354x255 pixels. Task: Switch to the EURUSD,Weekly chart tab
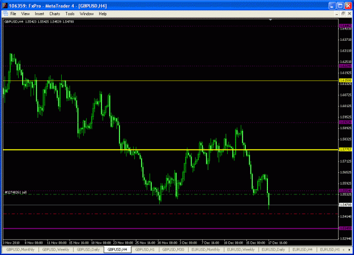pos(241,249)
